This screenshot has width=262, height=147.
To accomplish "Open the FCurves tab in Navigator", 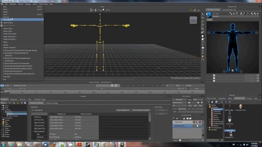I will pos(23,100).
